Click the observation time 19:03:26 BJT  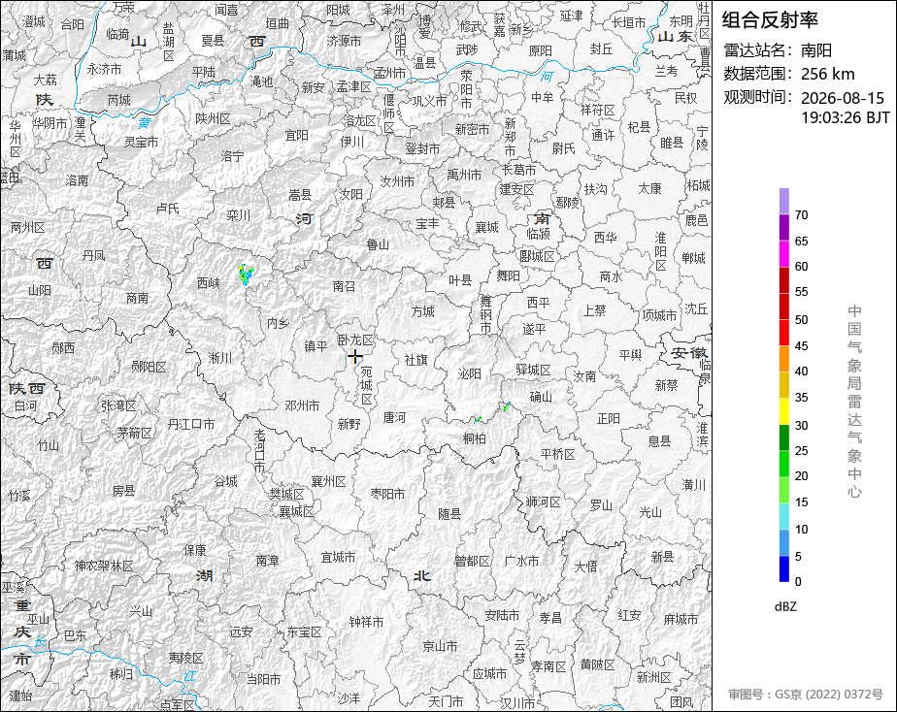[x=845, y=117]
